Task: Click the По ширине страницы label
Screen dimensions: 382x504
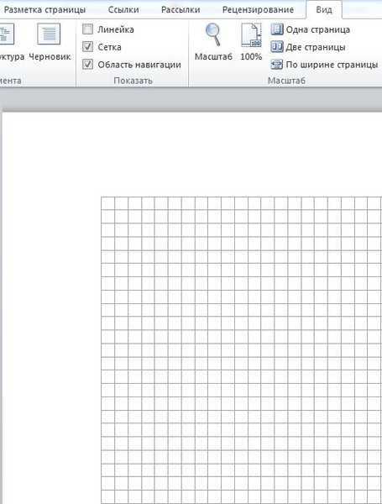Action: tap(332, 65)
